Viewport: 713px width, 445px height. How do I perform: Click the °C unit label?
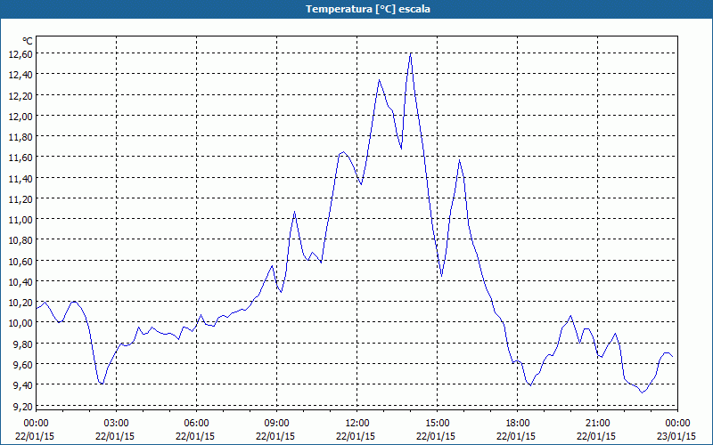click(28, 41)
